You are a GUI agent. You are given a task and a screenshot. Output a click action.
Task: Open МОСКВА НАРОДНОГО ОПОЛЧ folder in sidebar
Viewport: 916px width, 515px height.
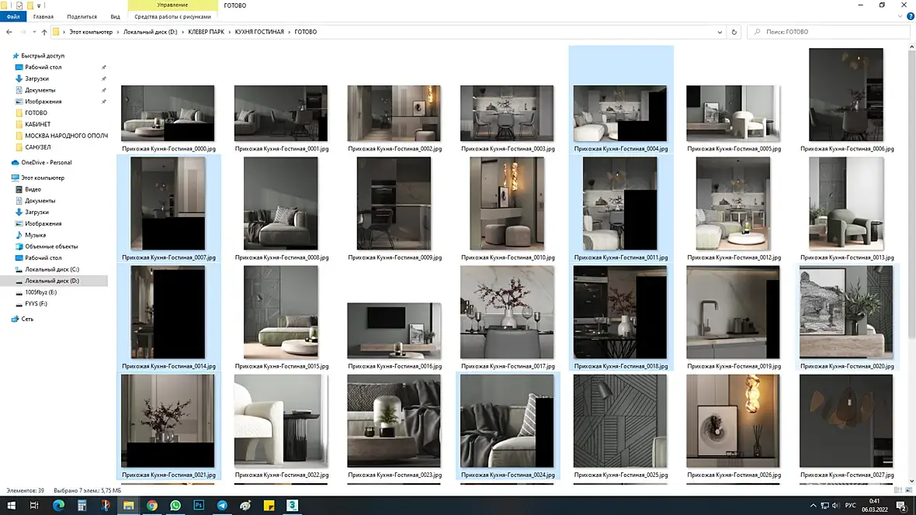click(66, 136)
